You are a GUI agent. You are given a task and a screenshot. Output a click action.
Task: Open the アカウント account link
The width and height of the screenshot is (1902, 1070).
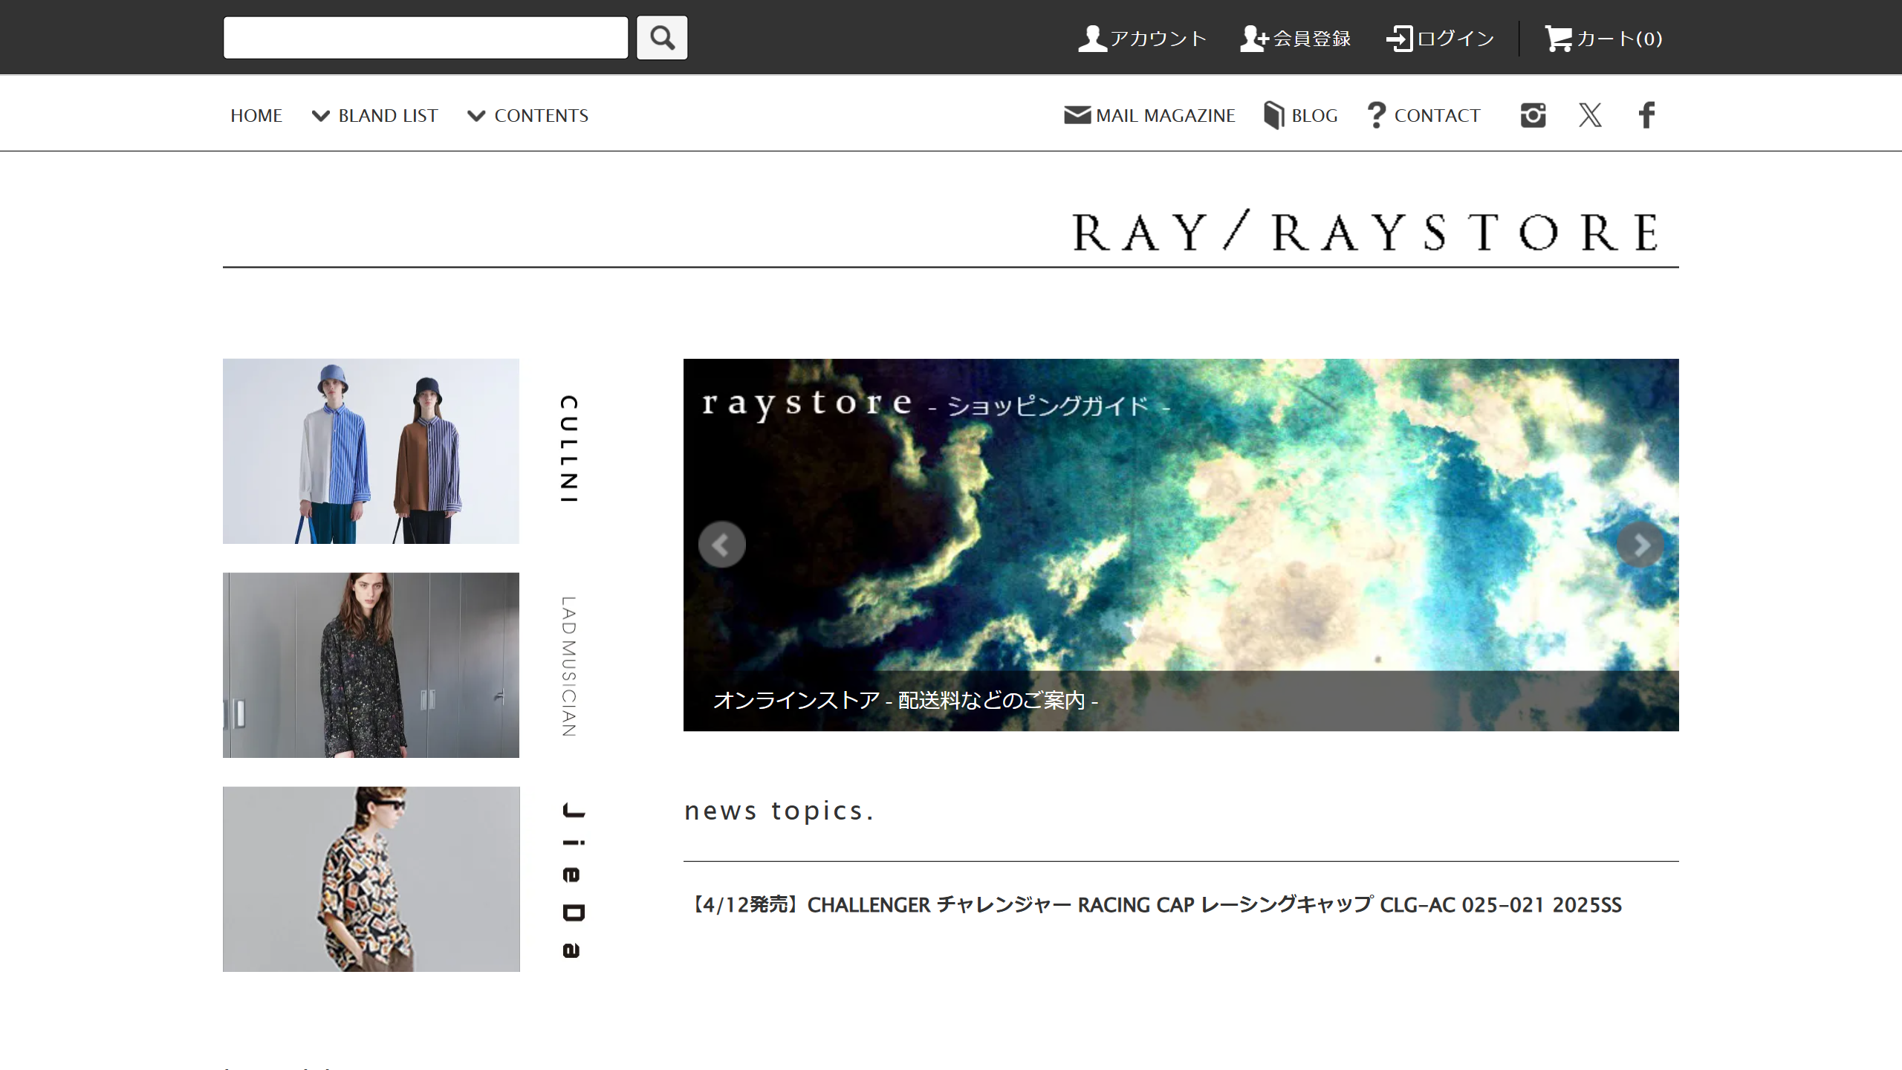1142,38
